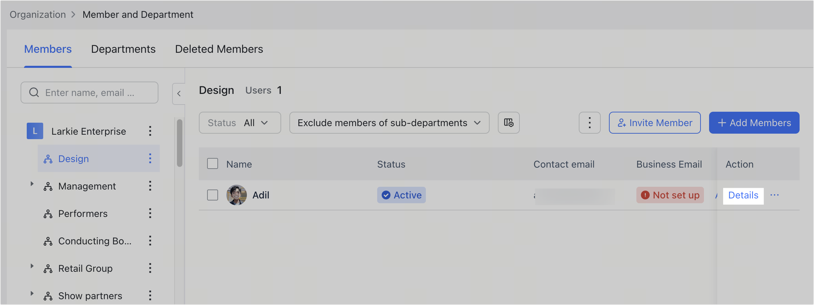Viewport: 814px width, 305px height.
Task: Switch to the Departments tab
Action: pyautogui.click(x=123, y=49)
